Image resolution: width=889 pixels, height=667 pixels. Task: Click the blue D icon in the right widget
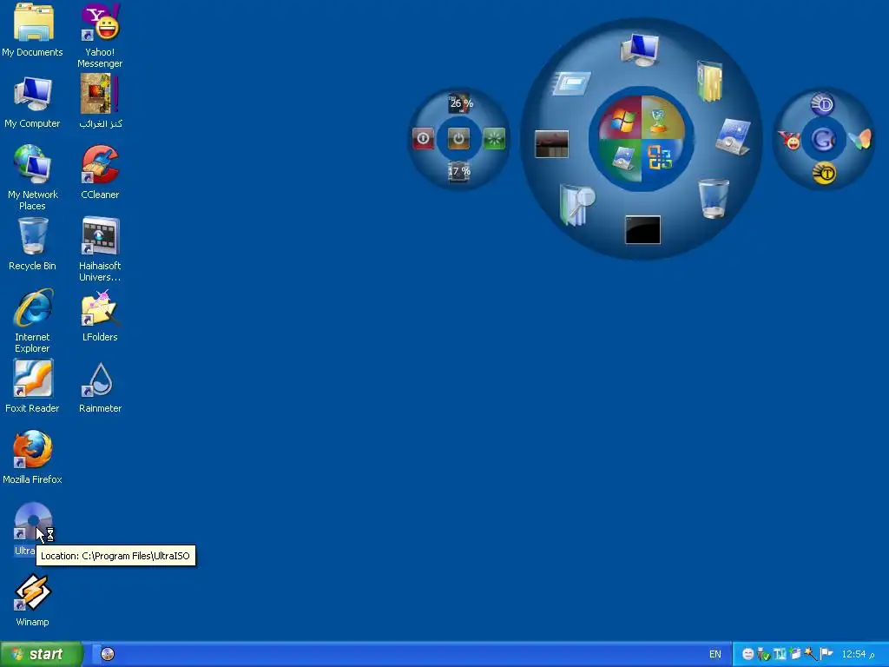823,105
